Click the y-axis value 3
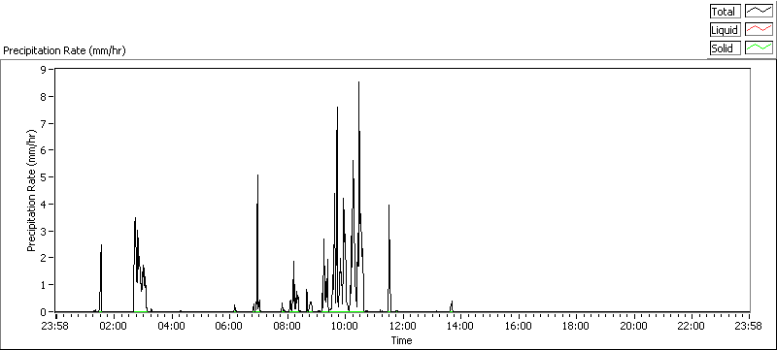 43,231
